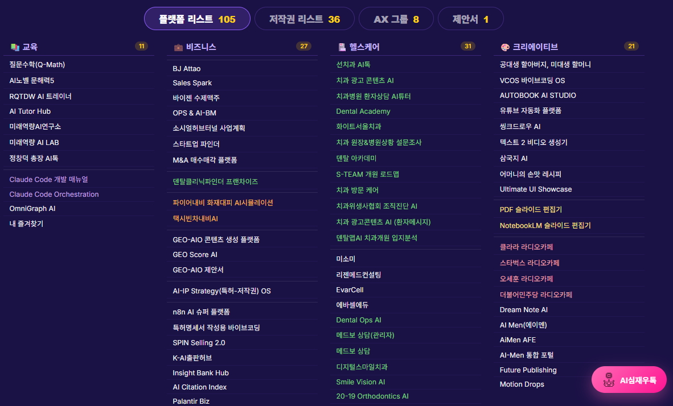The width and height of the screenshot is (673, 406).
Task: Open Dental Ops AI
Action: point(359,320)
